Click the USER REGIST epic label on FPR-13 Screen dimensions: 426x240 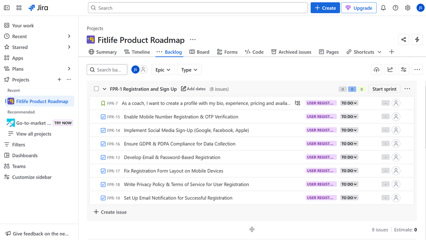click(320, 157)
